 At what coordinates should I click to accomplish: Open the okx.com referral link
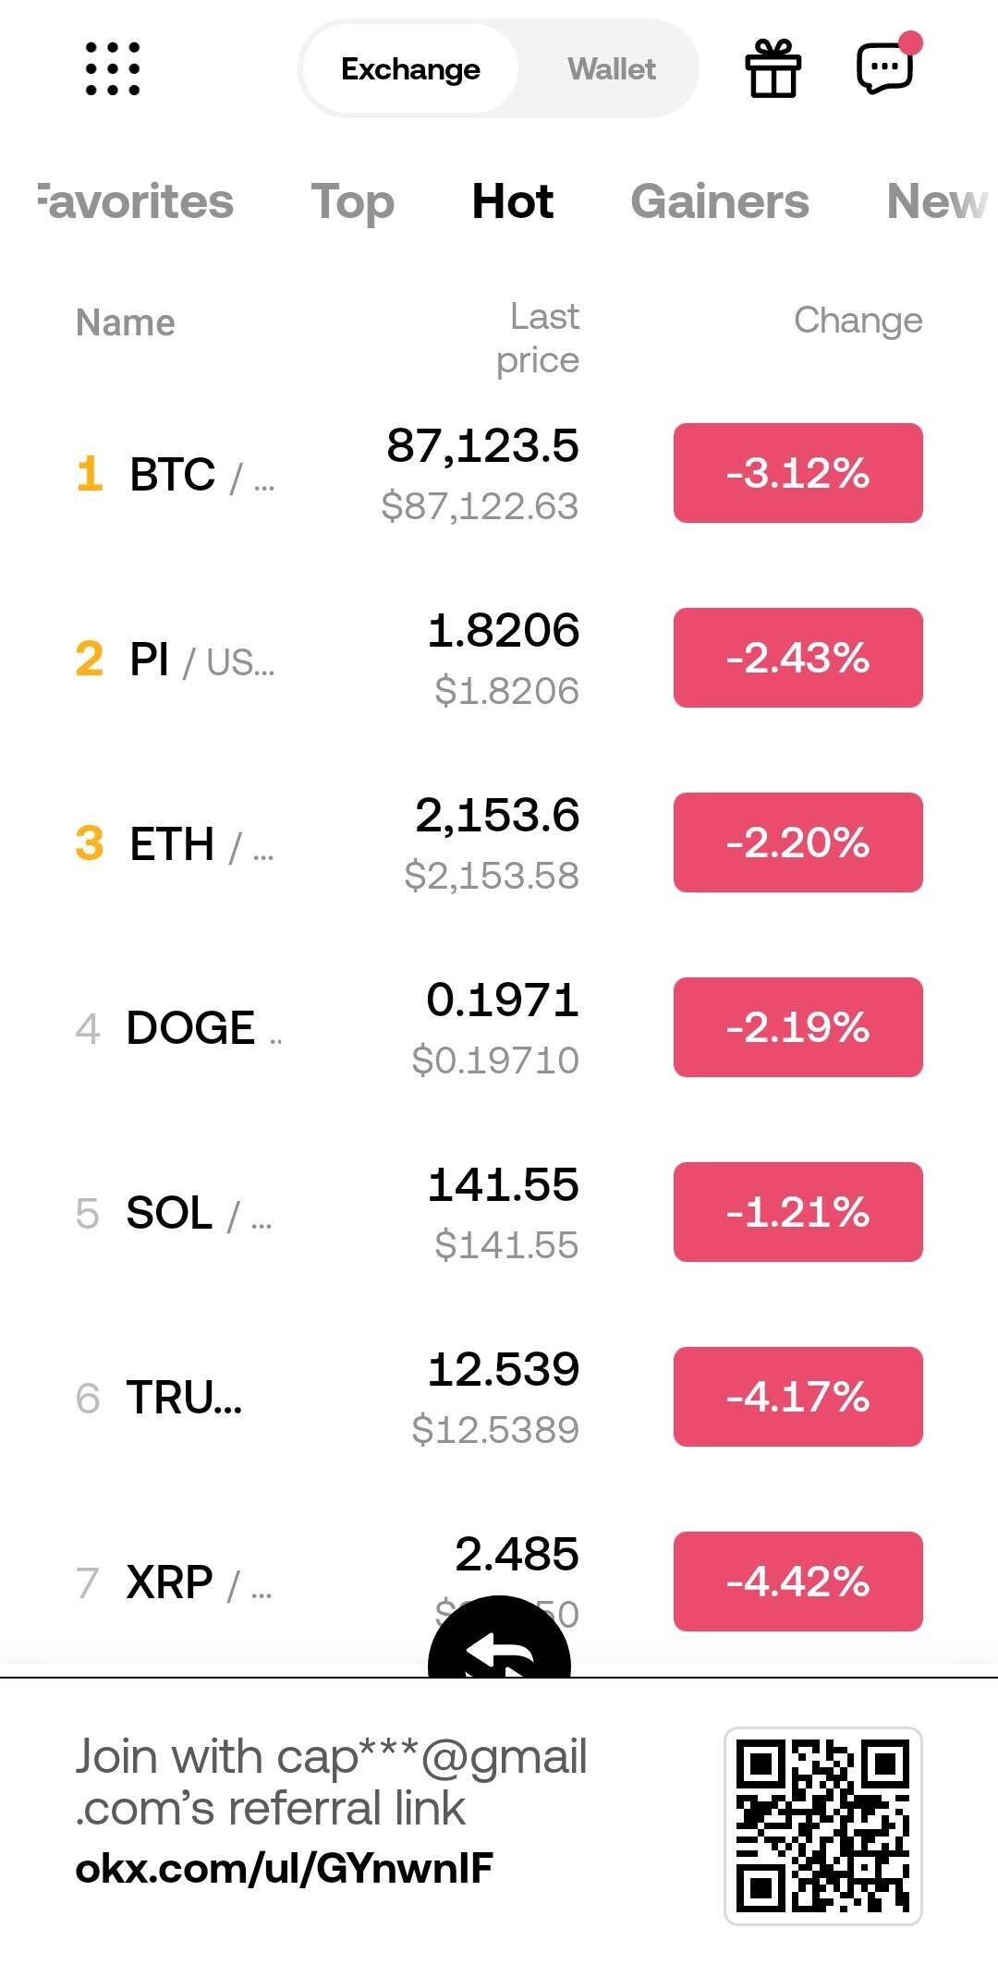[284, 1869]
